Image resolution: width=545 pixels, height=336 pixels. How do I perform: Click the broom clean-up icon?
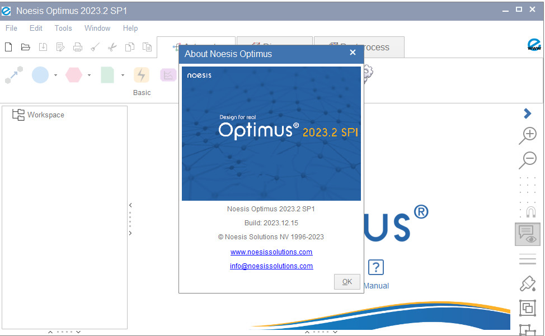coord(95,47)
